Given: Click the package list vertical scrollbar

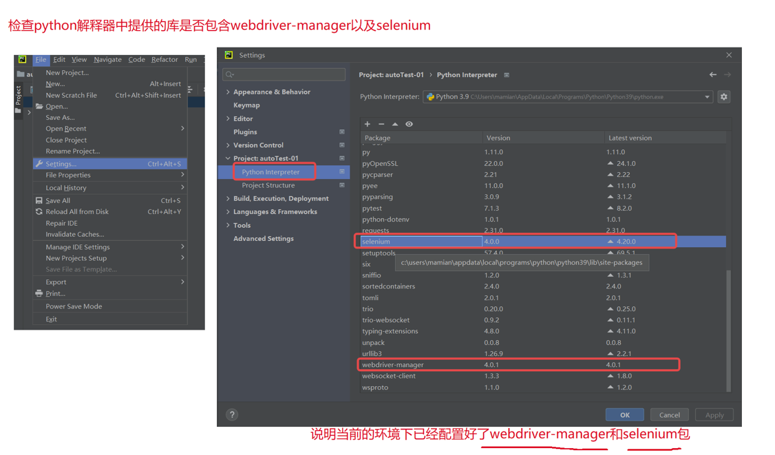Looking at the screenshot, I should coord(728,330).
